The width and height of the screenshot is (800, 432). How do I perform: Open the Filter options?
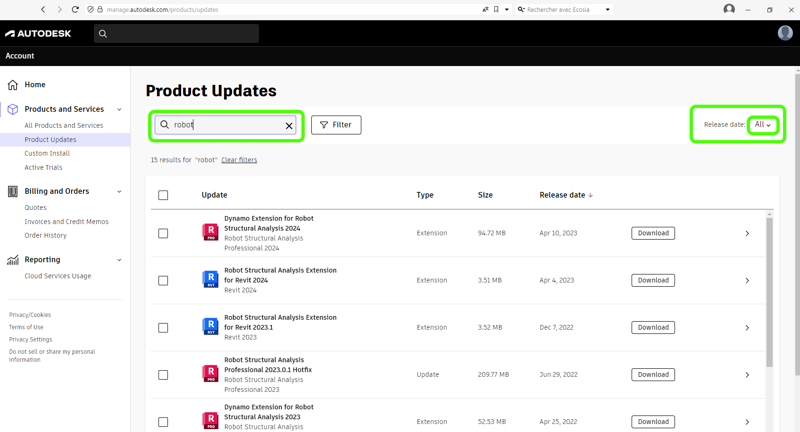click(336, 125)
